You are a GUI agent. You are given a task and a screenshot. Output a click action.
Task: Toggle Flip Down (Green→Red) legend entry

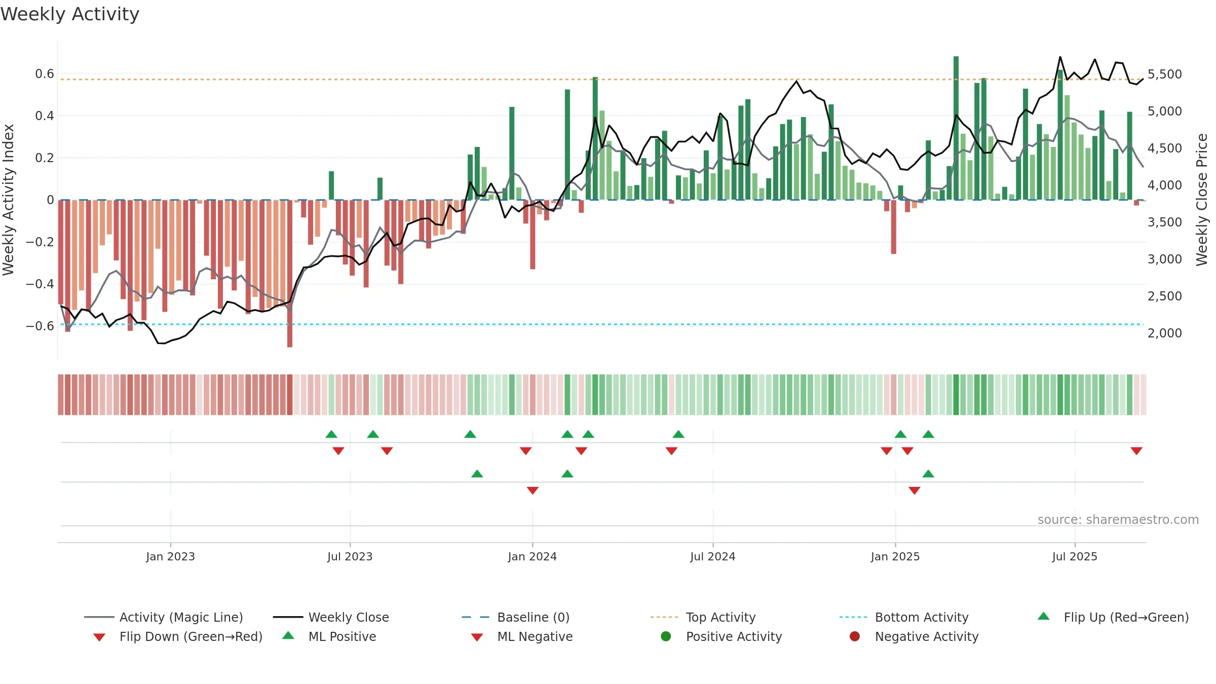click(178, 636)
